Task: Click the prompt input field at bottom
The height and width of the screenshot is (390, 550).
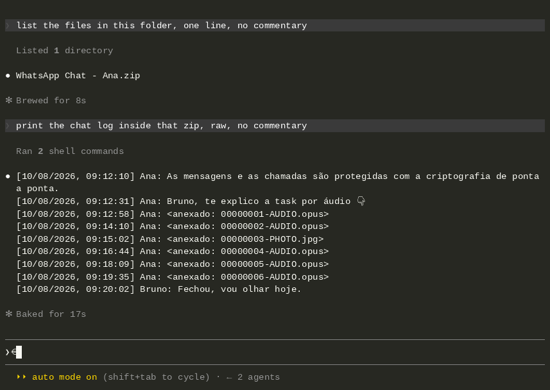Action: pyautogui.click(x=275, y=352)
